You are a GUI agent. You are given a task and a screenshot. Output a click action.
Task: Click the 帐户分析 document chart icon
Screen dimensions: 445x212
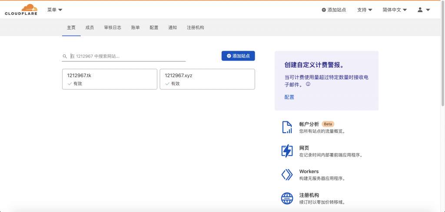point(287,127)
